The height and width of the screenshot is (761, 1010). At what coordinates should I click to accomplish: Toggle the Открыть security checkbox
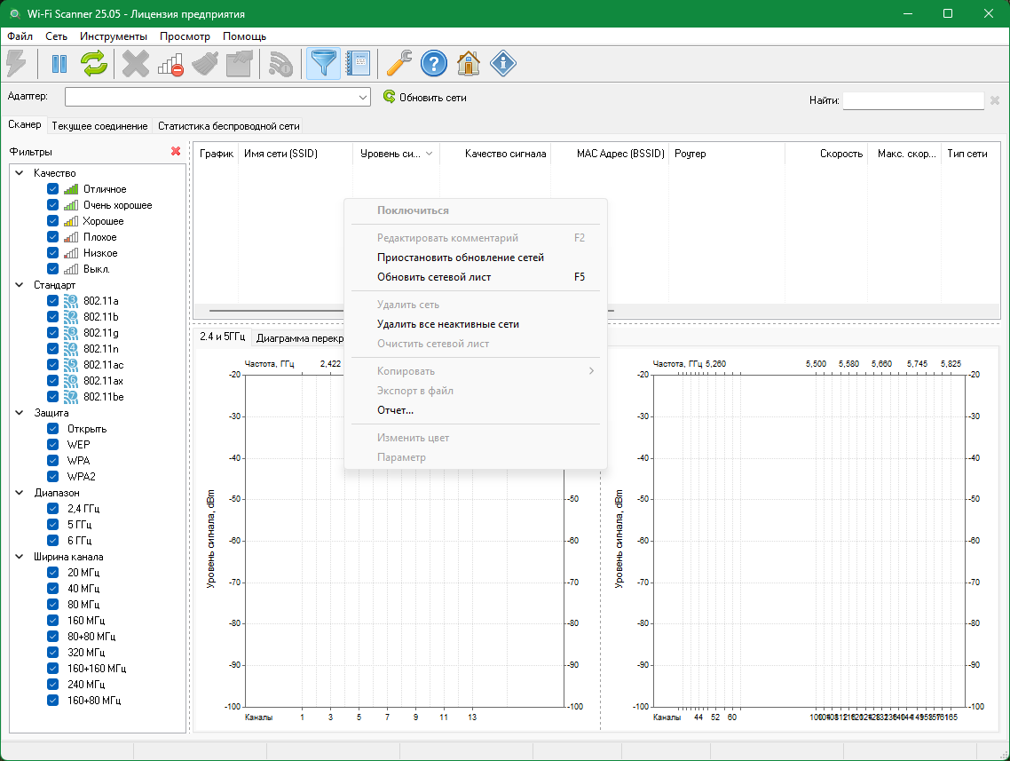click(53, 429)
